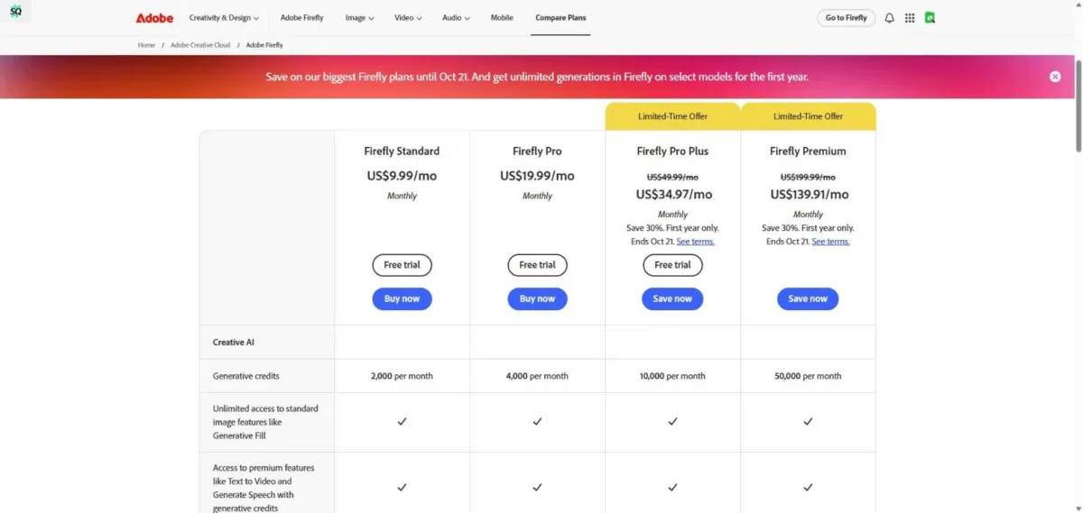Click the struck-through US$199.99/mo price
The width and height of the screenshot is (1083, 513).
808,178
